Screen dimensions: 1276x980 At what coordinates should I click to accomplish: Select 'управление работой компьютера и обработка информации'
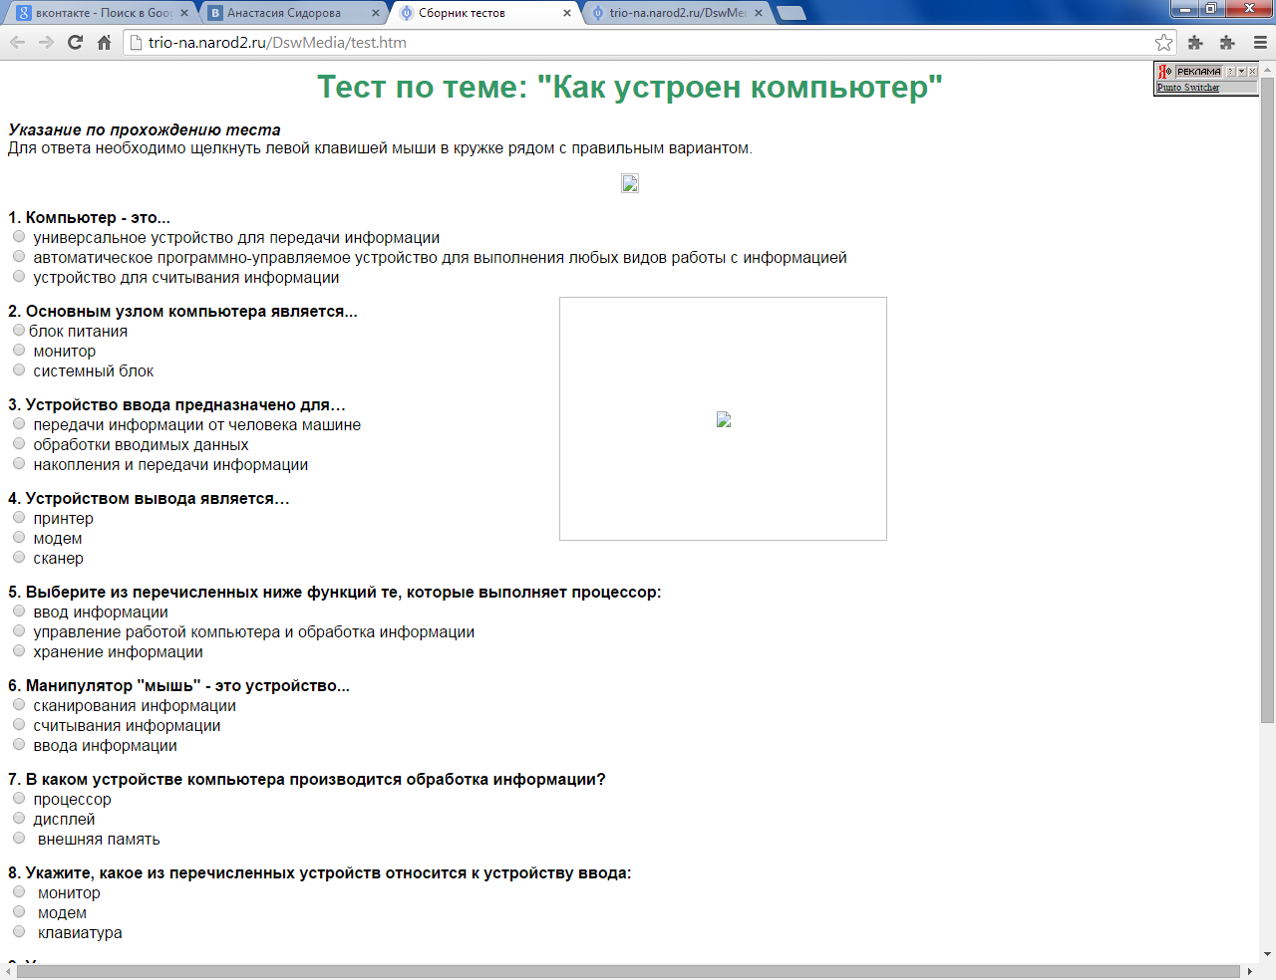[19, 630]
